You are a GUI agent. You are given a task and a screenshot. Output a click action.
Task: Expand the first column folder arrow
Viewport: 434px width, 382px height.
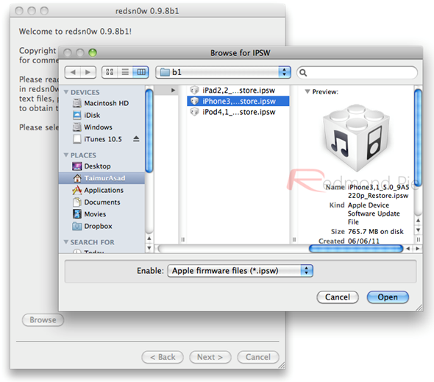coord(173,90)
